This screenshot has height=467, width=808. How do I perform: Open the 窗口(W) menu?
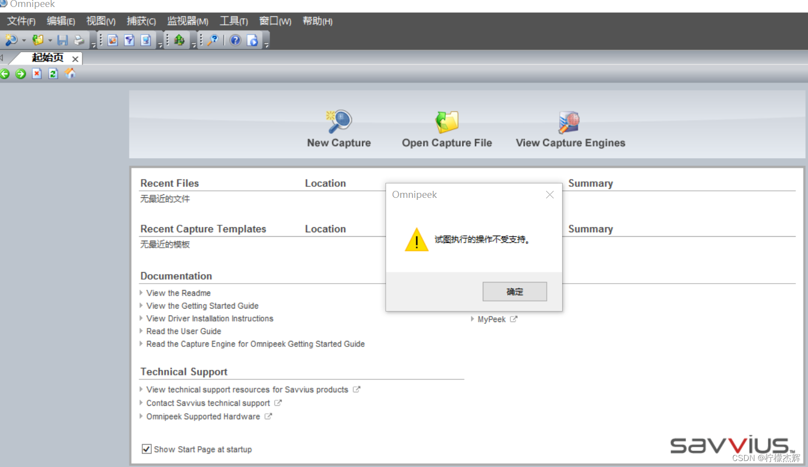[x=275, y=21]
